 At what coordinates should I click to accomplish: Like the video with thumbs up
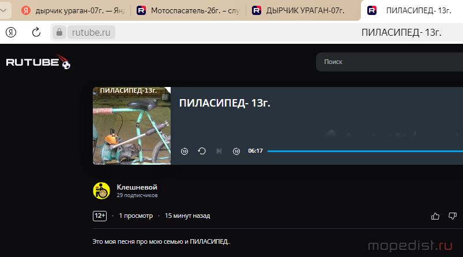(x=435, y=216)
